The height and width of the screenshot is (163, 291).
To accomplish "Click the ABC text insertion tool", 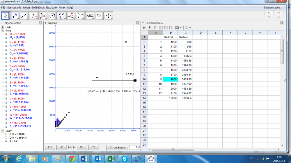I will tap(90, 15).
